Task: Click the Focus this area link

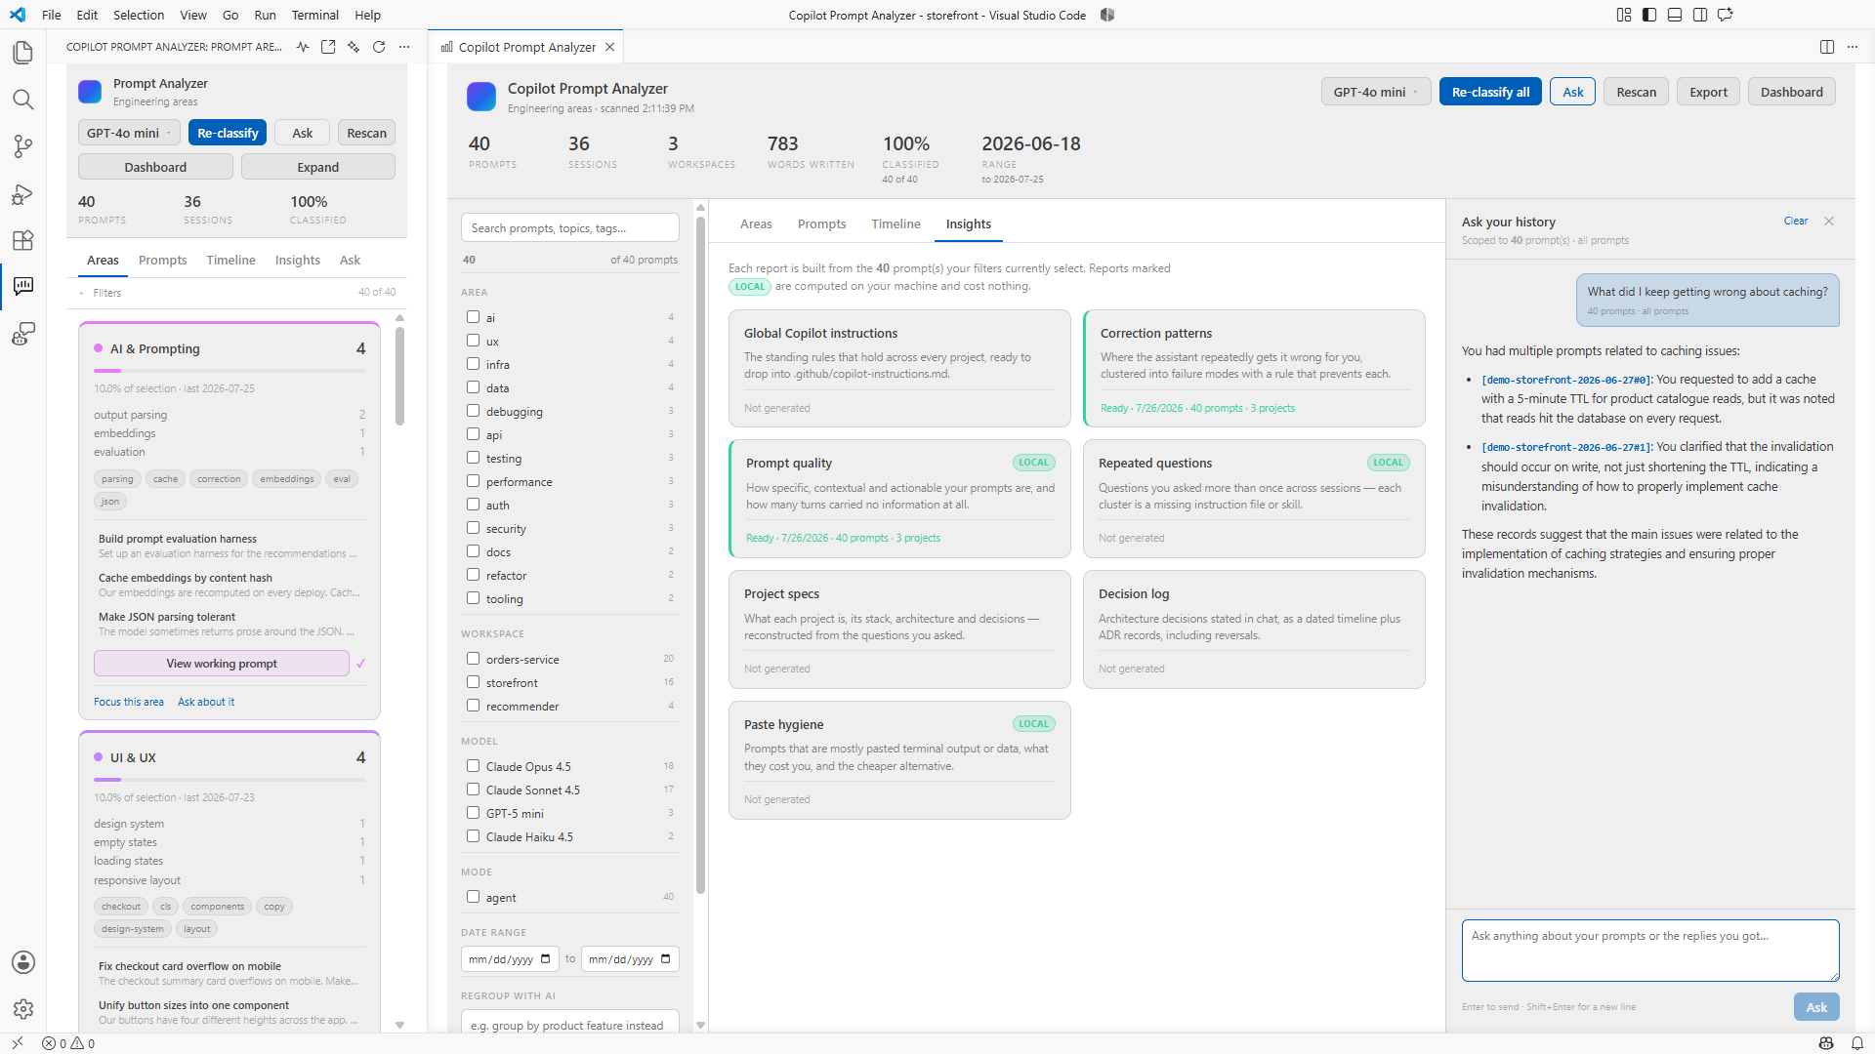Action: coord(129,702)
